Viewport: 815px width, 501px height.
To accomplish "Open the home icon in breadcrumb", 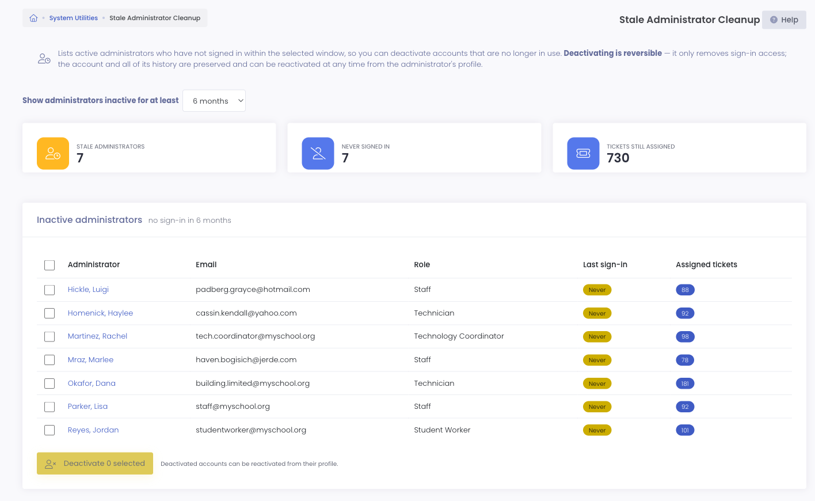I will 33,18.
